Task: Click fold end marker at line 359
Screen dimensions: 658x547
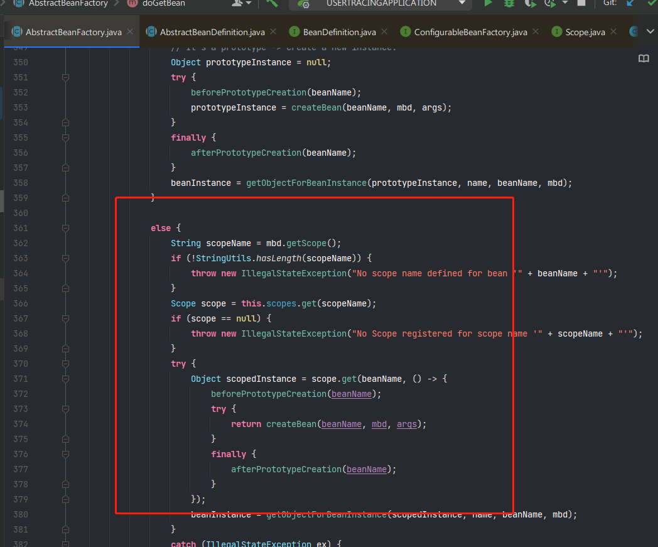Action: [x=65, y=198]
